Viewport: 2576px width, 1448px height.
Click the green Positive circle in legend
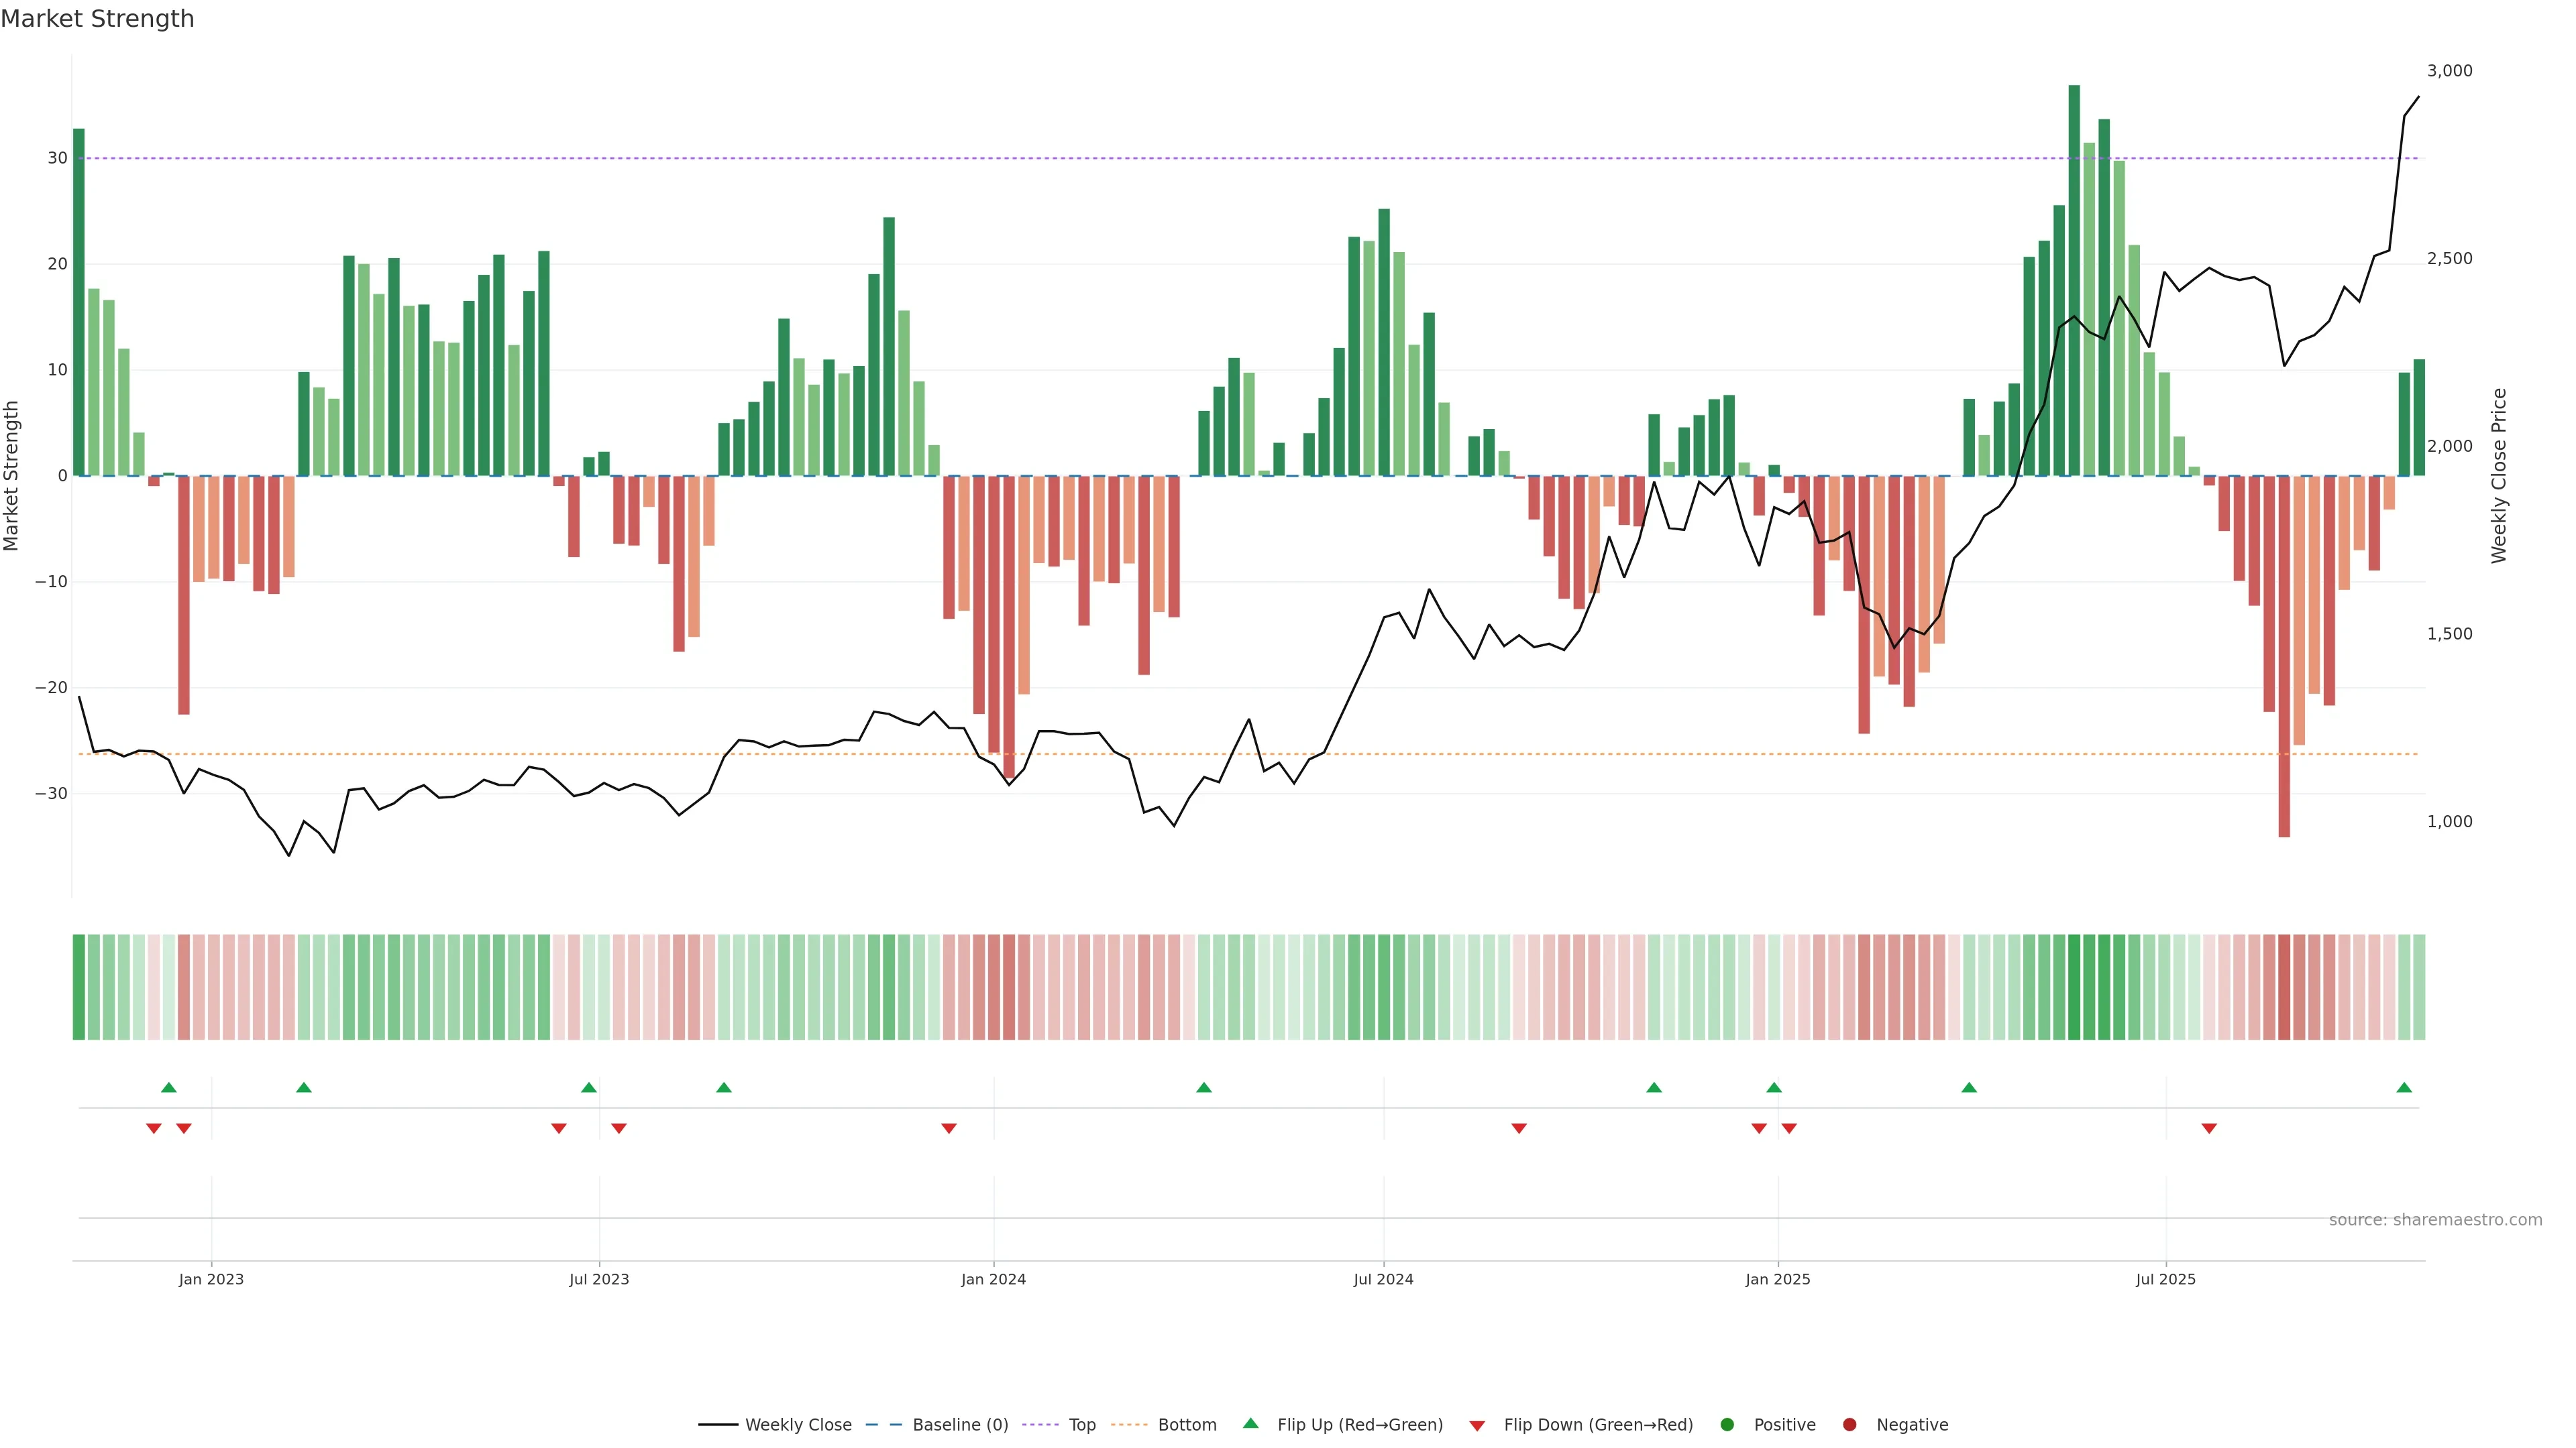point(1726,1425)
